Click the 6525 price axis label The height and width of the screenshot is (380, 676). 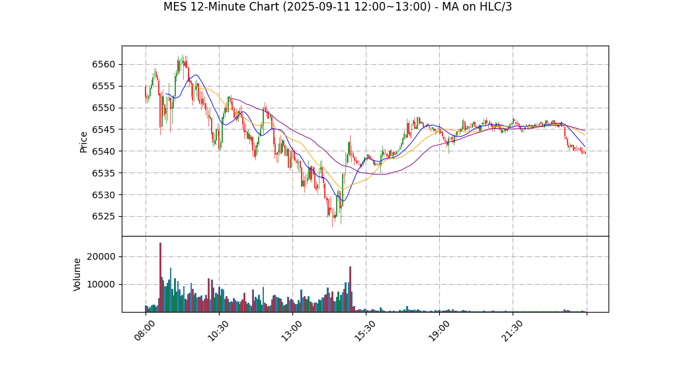tap(104, 216)
